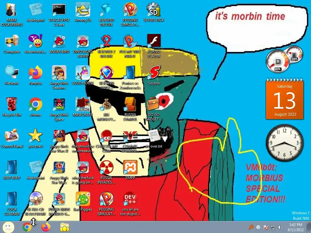Click the magnifier tray icon
The height and width of the screenshot is (233, 311).
251,227
